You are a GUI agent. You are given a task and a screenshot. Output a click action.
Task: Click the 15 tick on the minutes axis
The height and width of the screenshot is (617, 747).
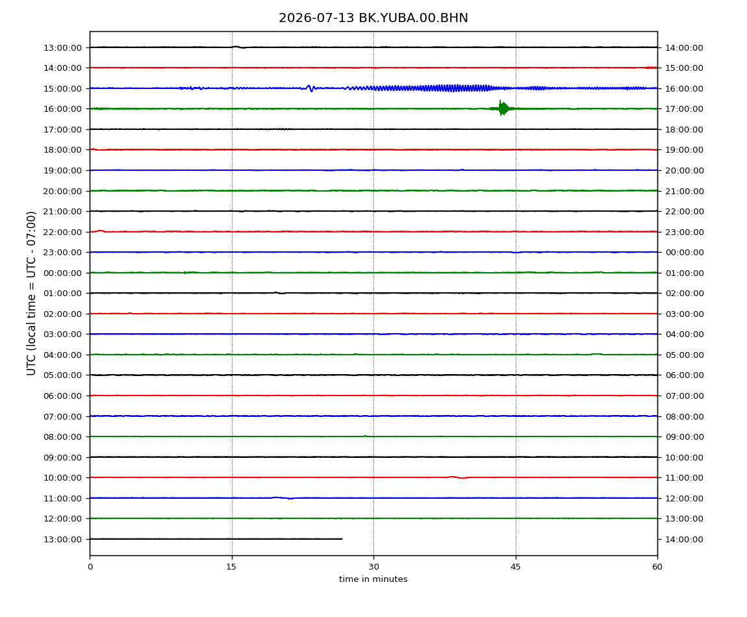tap(231, 567)
